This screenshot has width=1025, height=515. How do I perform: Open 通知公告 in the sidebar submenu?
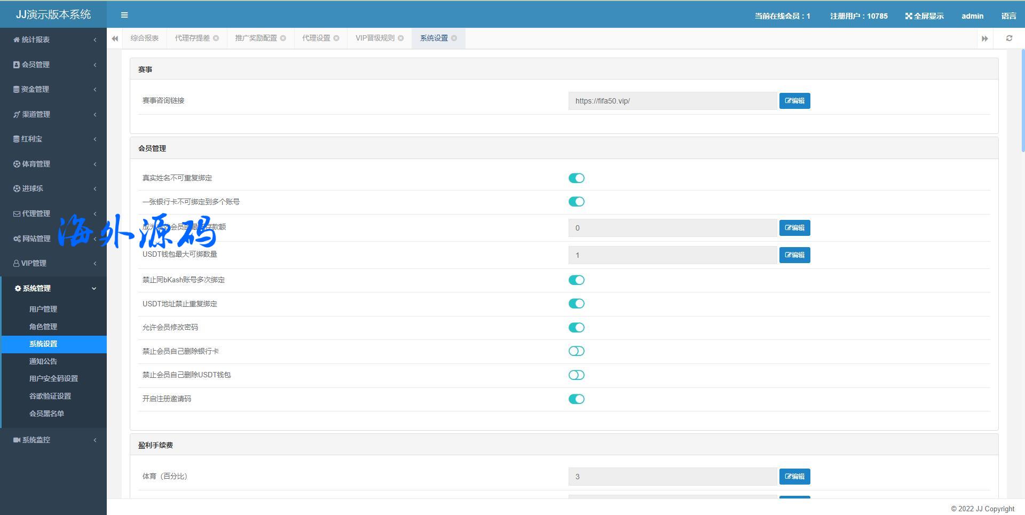(x=43, y=361)
